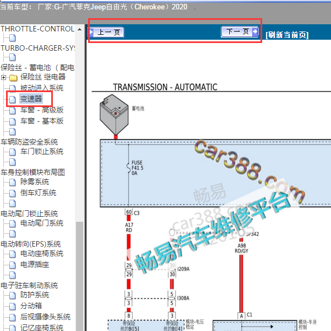
Task: Select 电子驻车制动系统 heading
Action: pyautogui.click(x=29, y=285)
